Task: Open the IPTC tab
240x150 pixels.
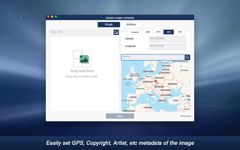Action: click(x=158, y=32)
